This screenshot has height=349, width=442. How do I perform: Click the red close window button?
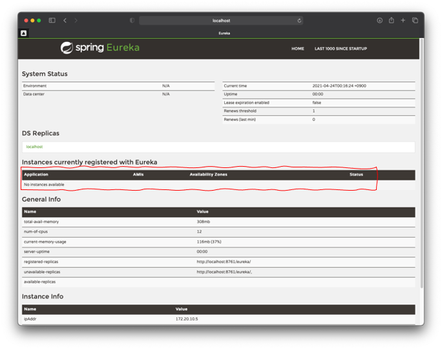pyautogui.click(x=26, y=20)
